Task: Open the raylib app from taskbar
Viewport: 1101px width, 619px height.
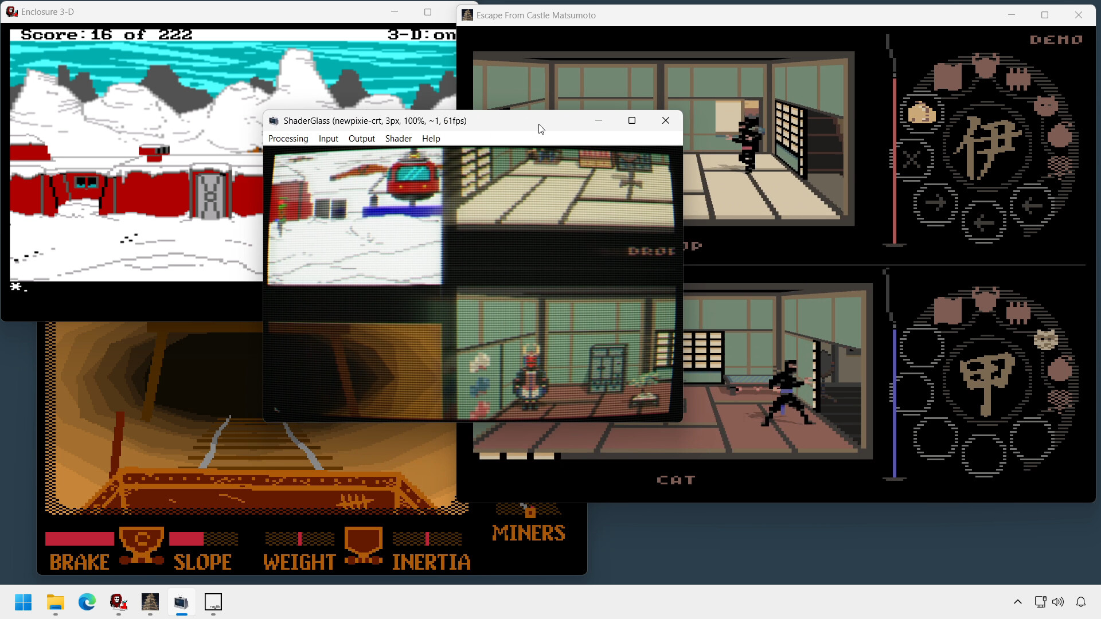Action: [213, 602]
